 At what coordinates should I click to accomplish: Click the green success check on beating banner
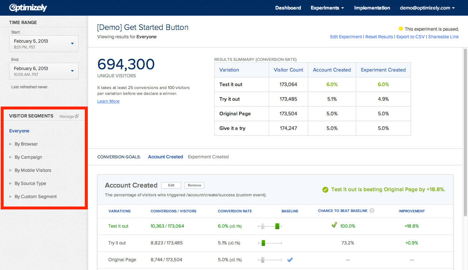[x=325, y=189]
